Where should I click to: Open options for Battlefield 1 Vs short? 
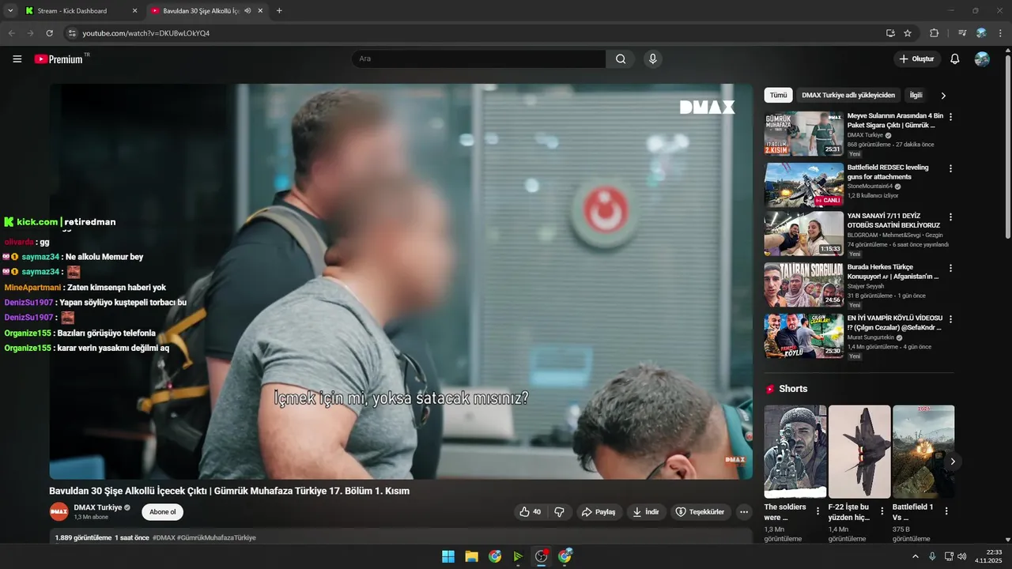[x=946, y=511]
